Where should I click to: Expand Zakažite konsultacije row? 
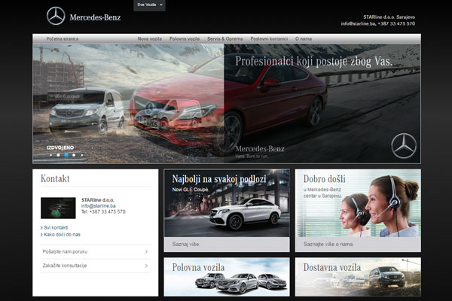click(96, 266)
